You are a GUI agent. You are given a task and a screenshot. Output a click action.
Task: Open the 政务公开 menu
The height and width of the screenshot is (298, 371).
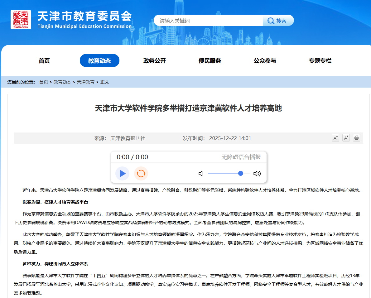tap(155, 61)
